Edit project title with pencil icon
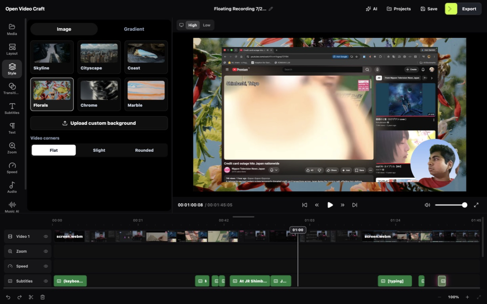 point(271,9)
